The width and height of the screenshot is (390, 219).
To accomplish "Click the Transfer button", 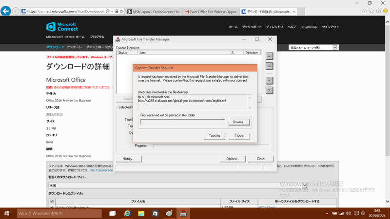I will tap(214, 136).
